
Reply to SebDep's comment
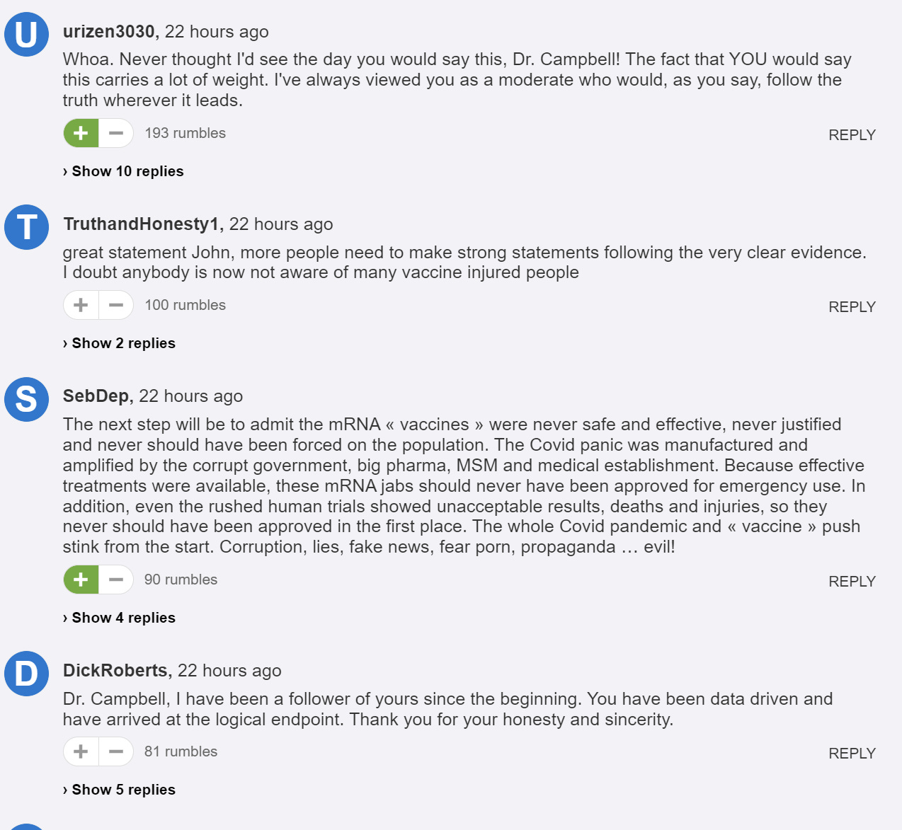[852, 582]
